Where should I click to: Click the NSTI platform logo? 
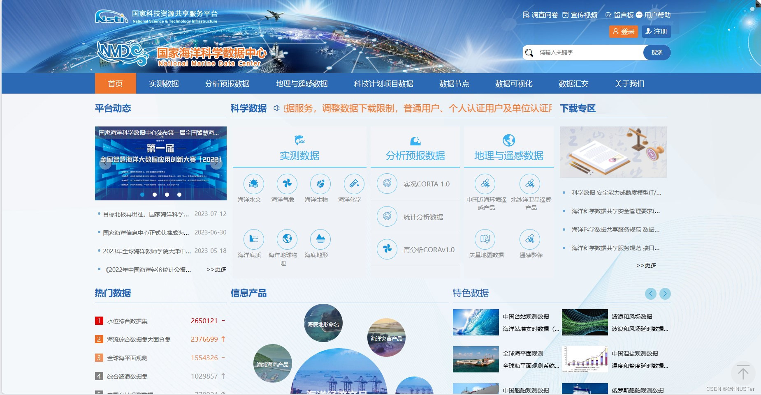click(x=111, y=17)
